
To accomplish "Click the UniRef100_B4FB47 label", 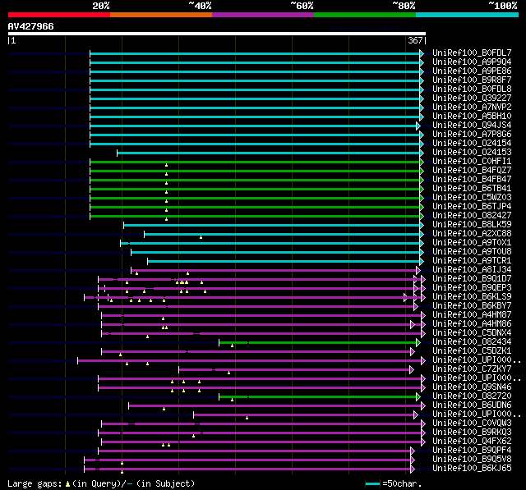I will coord(472,180).
